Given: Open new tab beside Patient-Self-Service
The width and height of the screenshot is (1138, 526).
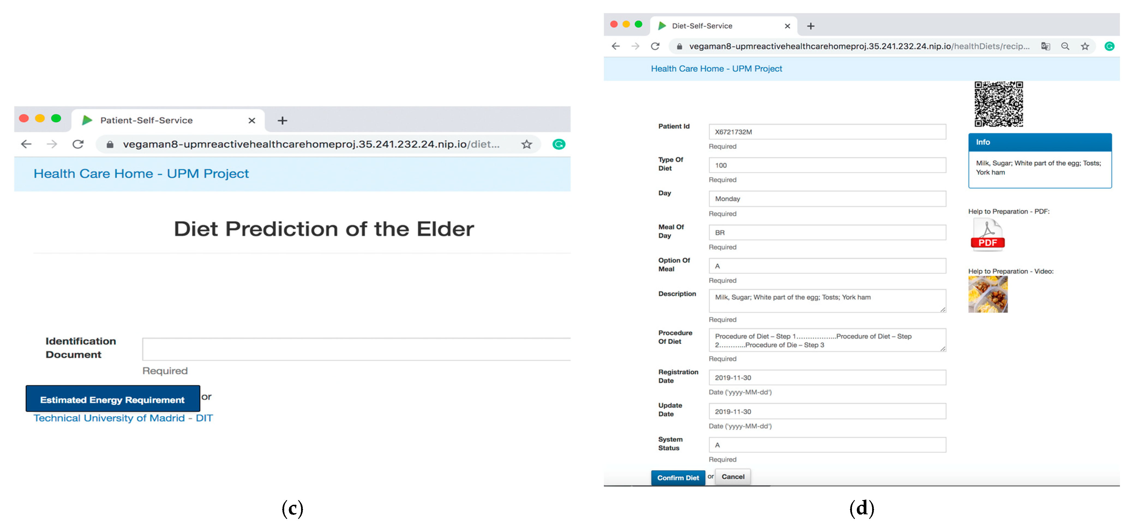Looking at the screenshot, I should 282,120.
